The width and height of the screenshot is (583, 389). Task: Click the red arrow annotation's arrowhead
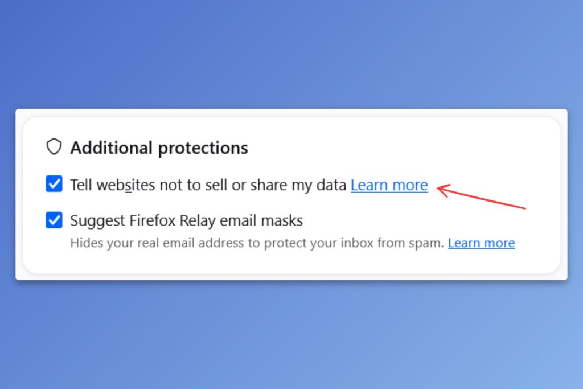point(442,190)
